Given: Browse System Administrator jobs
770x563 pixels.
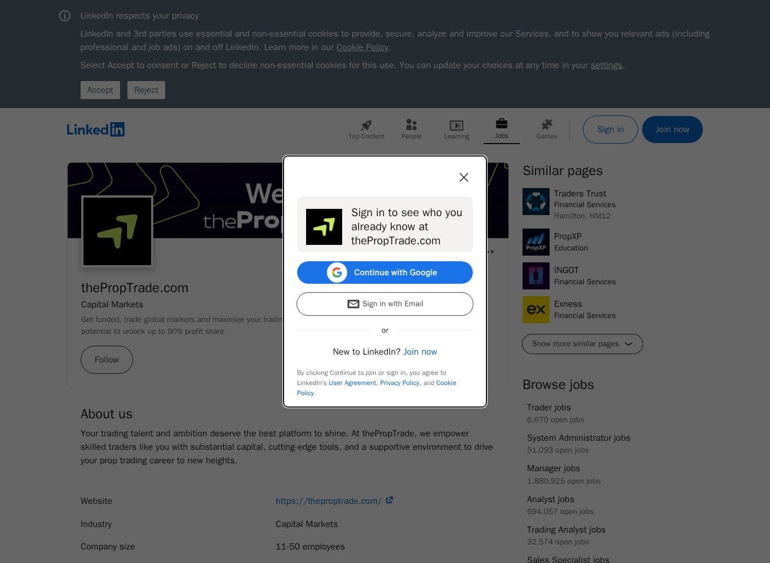Looking at the screenshot, I should coord(578,438).
